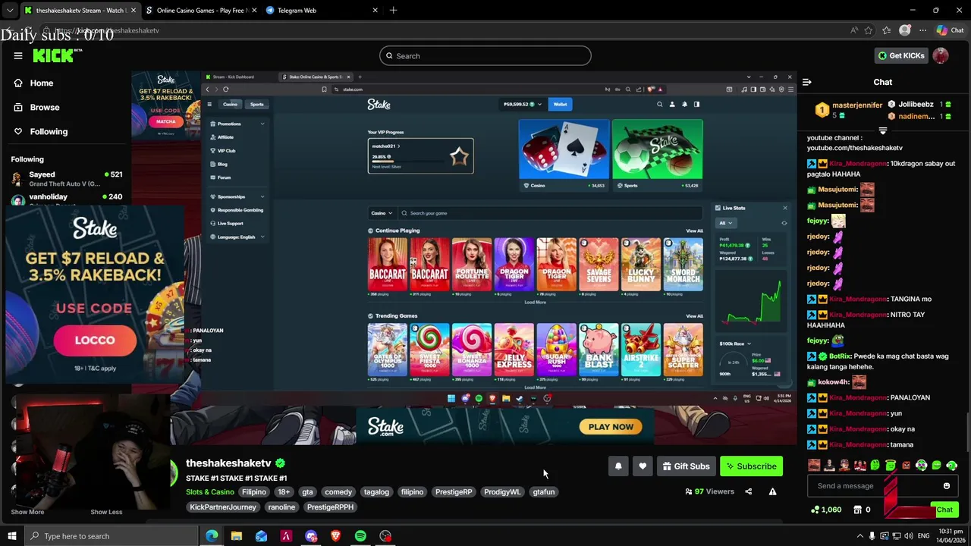The height and width of the screenshot is (546, 971).
Task: Report stream via warning triangle icon
Action: point(772,491)
